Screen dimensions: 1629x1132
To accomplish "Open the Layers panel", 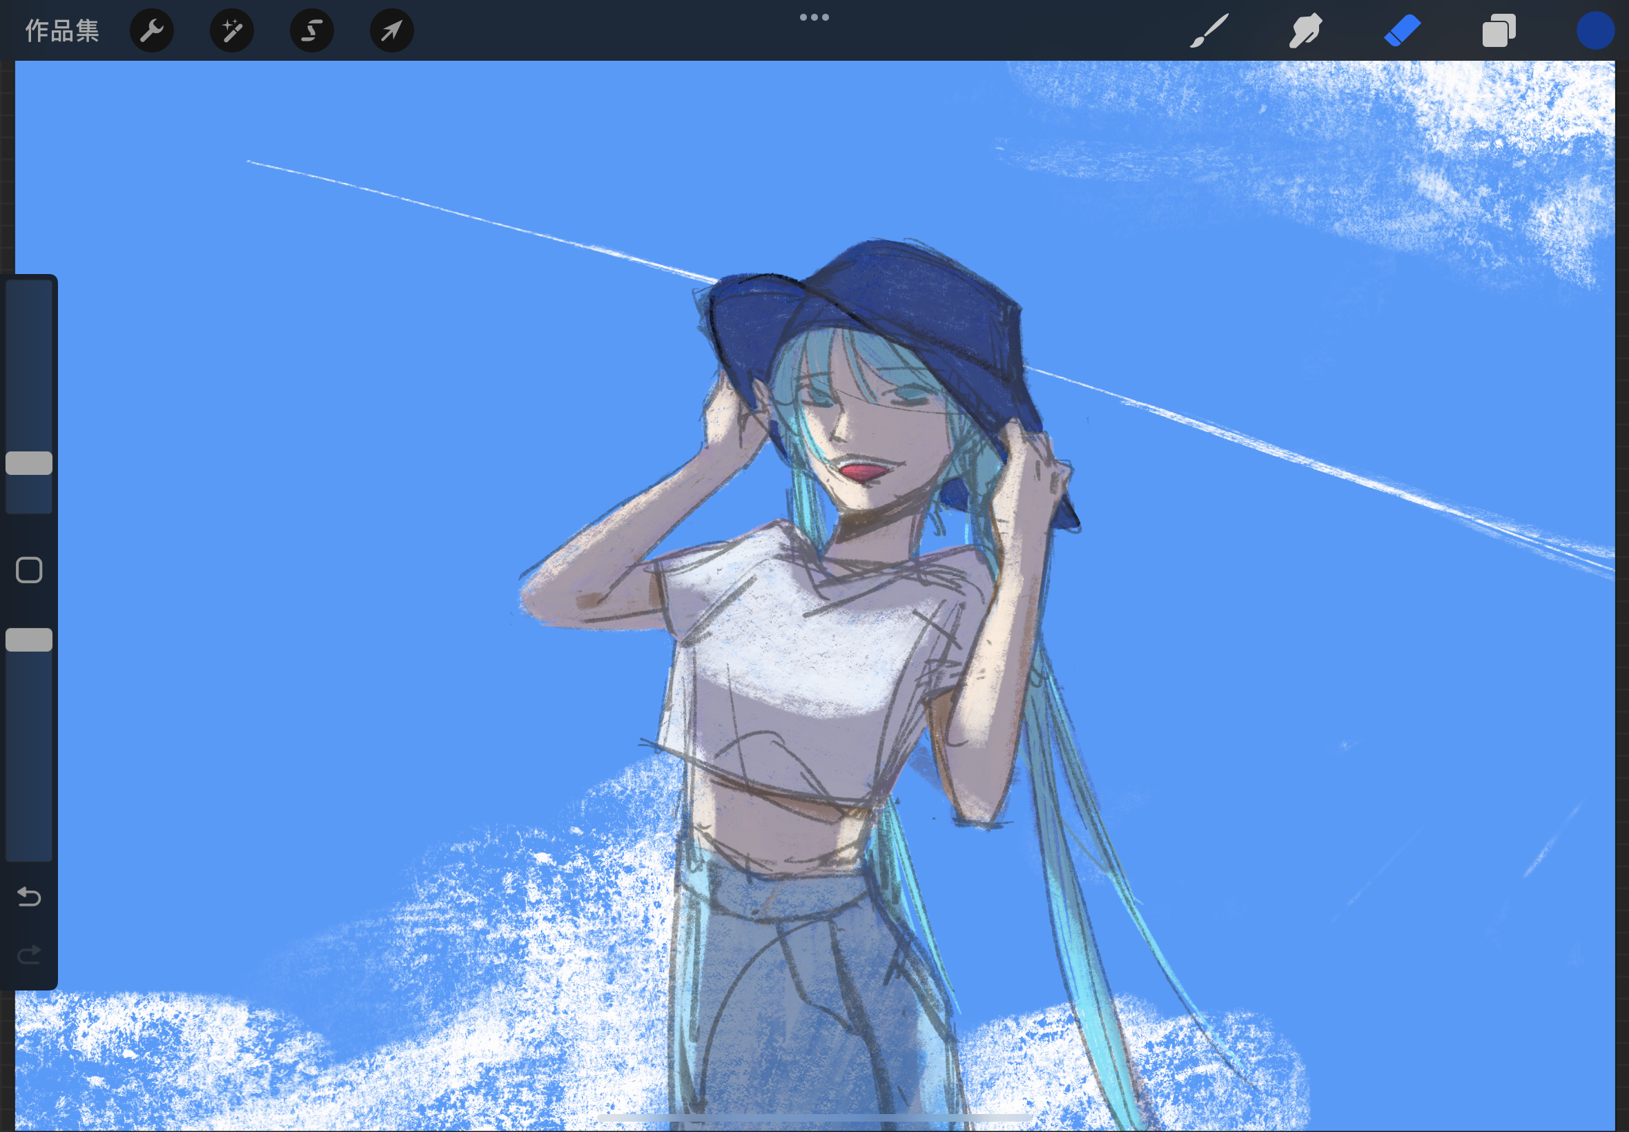I will (1499, 30).
